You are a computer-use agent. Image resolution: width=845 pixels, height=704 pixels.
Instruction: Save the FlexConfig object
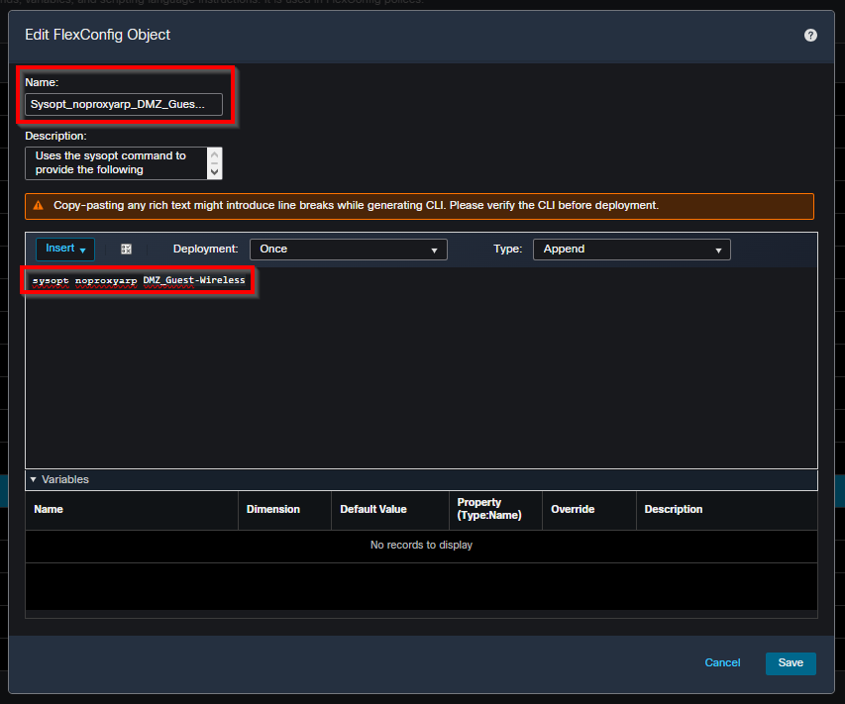790,662
